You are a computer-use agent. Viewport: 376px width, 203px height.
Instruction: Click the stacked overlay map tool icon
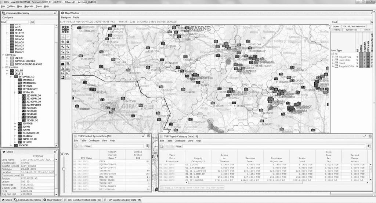[x=68, y=64]
